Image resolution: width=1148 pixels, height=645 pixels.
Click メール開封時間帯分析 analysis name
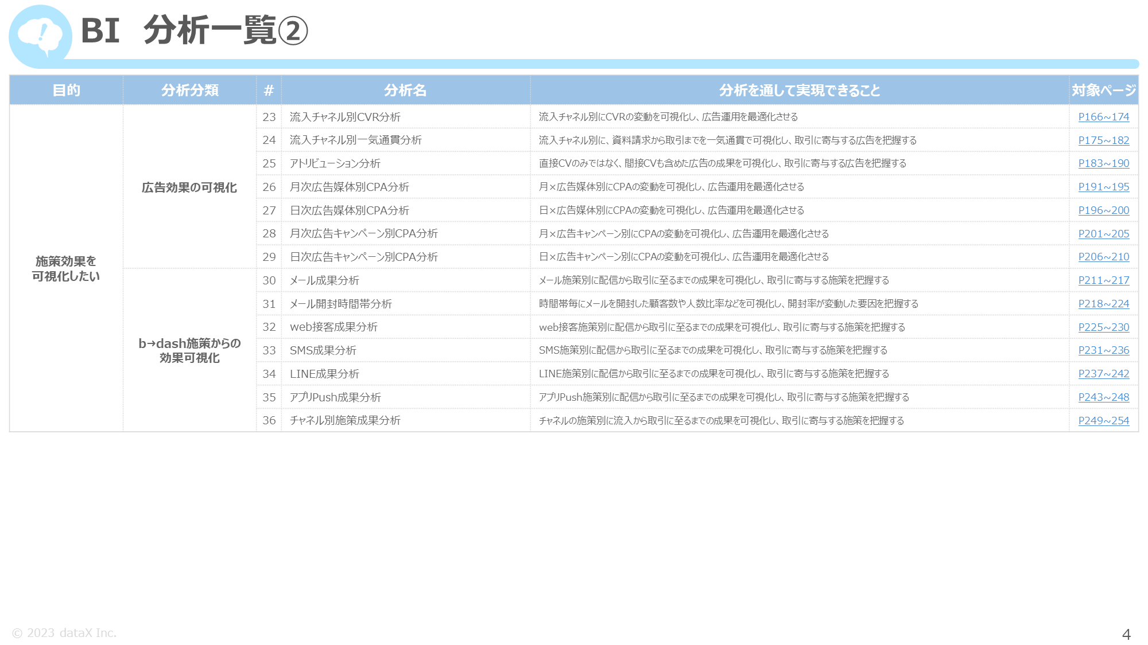(x=340, y=304)
